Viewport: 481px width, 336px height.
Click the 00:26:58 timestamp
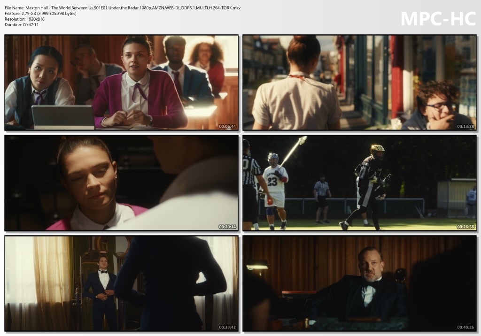click(x=465, y=227)
